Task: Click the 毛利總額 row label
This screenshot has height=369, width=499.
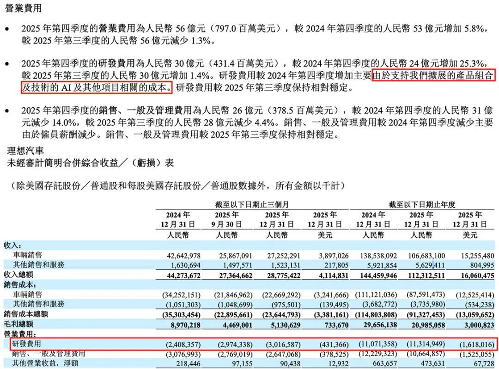Action: (18, 324)
